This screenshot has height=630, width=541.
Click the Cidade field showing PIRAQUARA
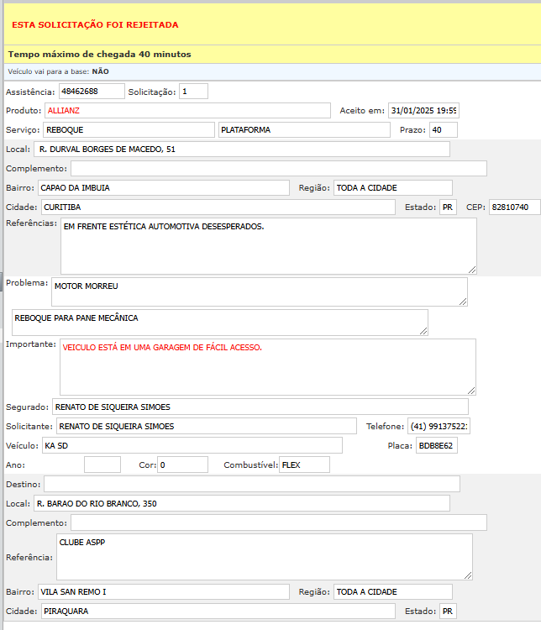click(x=218, y=611)
